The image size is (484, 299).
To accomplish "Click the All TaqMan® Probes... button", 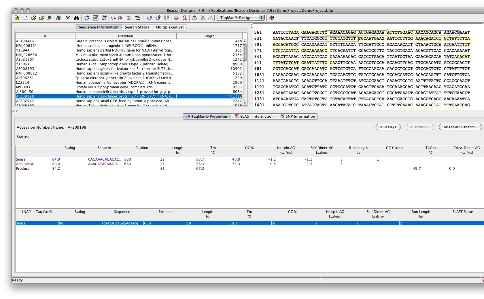I will tap(460, 127).
